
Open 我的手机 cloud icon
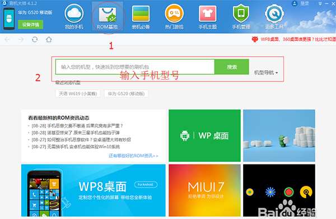[74, 13]
